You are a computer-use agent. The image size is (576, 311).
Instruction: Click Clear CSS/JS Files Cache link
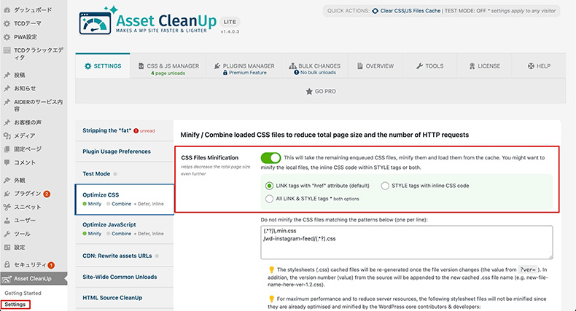tap(410, 11)
